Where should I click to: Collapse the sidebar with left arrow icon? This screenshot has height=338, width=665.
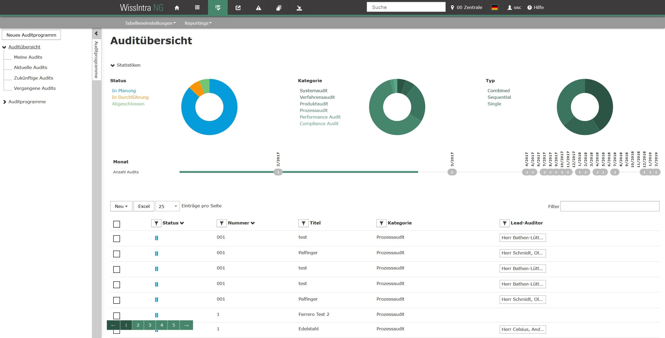point(96,33)
